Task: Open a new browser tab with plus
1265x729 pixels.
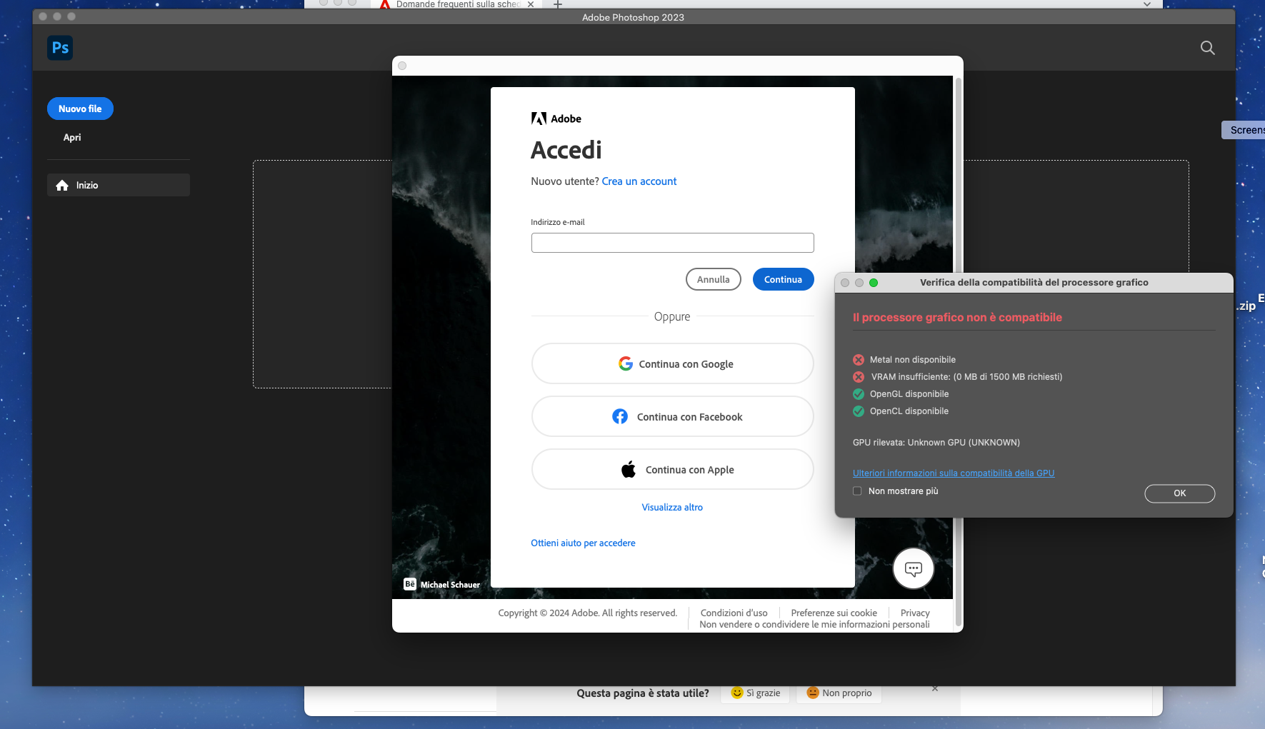Action: click(x=558, y=4)
